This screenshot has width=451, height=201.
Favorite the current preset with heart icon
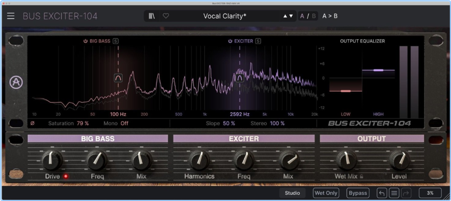tap(166, 16)
